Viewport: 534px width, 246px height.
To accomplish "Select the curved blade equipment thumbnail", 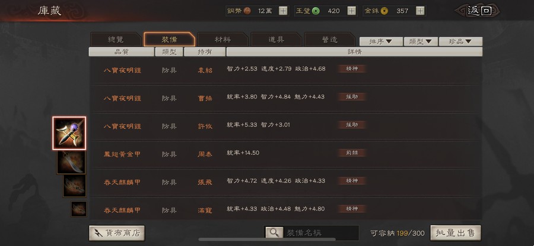I will click(71, 162).
